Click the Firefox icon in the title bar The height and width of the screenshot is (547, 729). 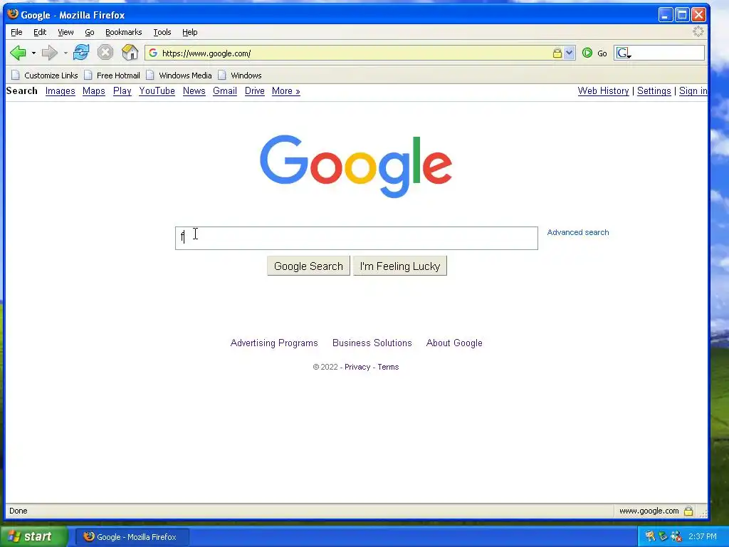point(13,14)
